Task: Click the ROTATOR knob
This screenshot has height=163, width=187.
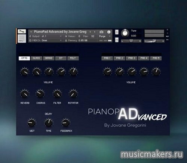Action: point(73,94)
